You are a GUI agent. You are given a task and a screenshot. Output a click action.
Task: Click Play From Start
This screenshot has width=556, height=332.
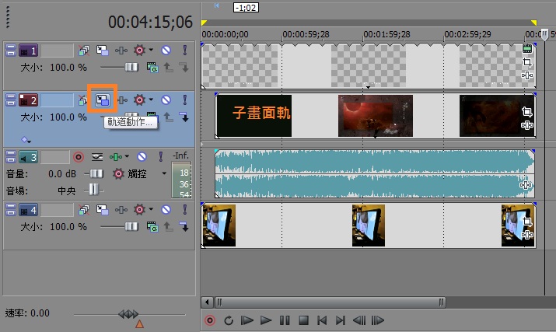point(247,320)
